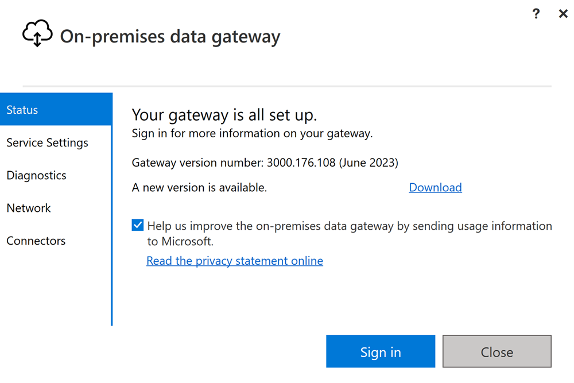Switch to the Diagnostics section

pos(56,175)
